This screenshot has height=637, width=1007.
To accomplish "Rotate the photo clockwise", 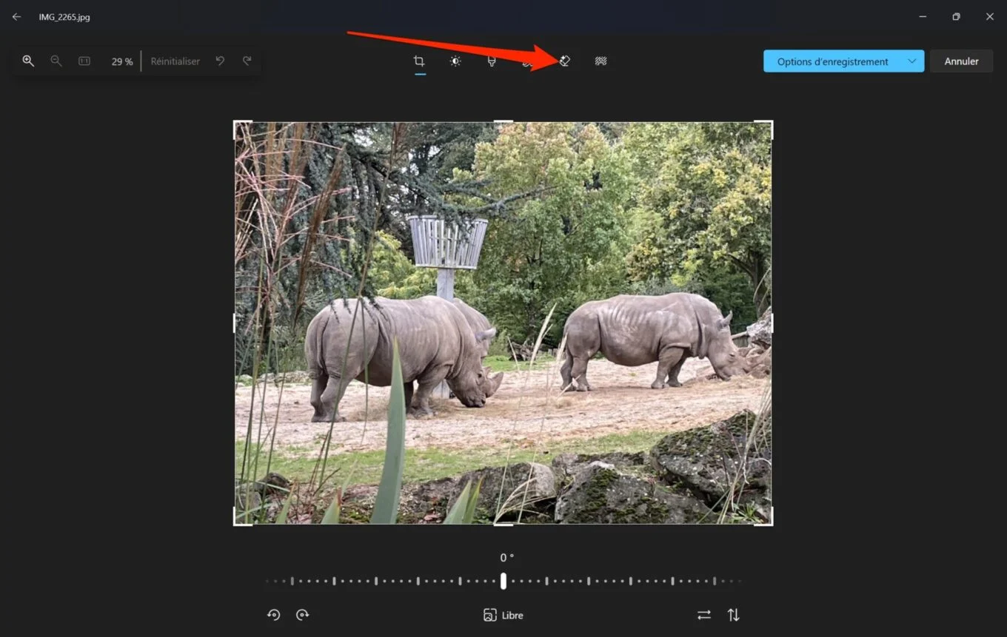I will tap(302, 615).
